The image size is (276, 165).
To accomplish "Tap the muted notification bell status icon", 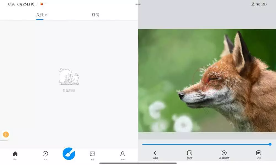I will [253, 4].
